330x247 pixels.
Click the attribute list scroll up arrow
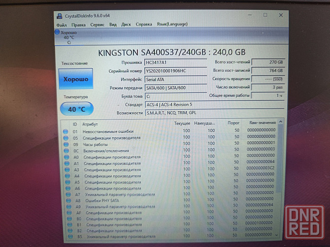280,122
